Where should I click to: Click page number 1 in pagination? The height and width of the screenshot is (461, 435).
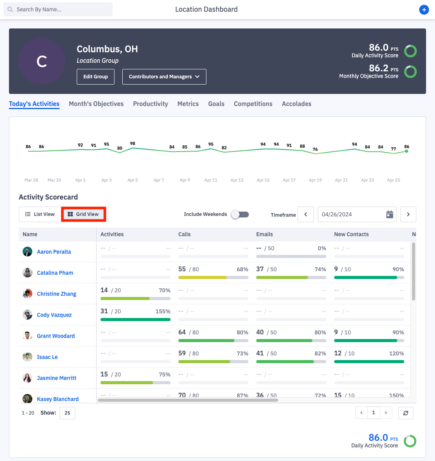373,413
